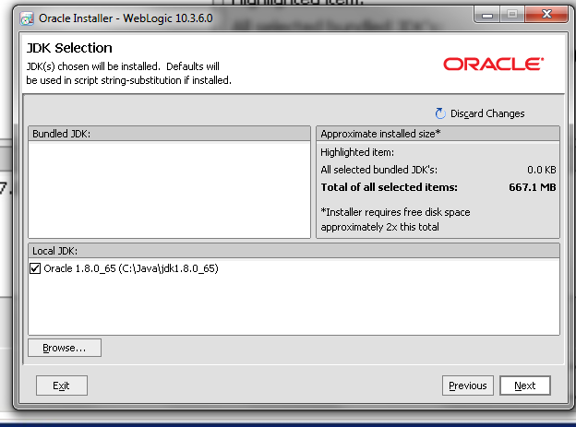Click the ORACLE logo
Image resolution: width=576 pixels, height=427 pixels.
(x=493, y=64)
